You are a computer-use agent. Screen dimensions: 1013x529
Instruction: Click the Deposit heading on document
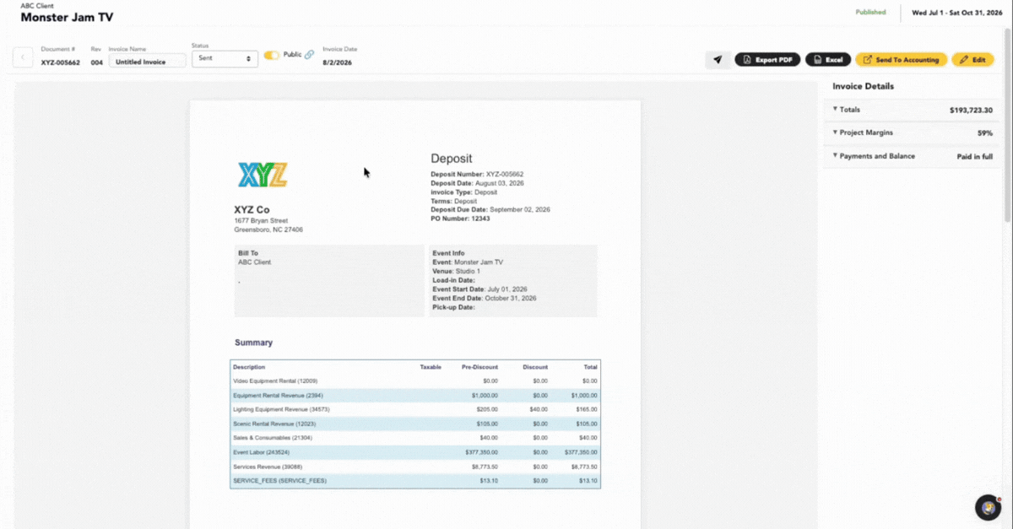452,159
